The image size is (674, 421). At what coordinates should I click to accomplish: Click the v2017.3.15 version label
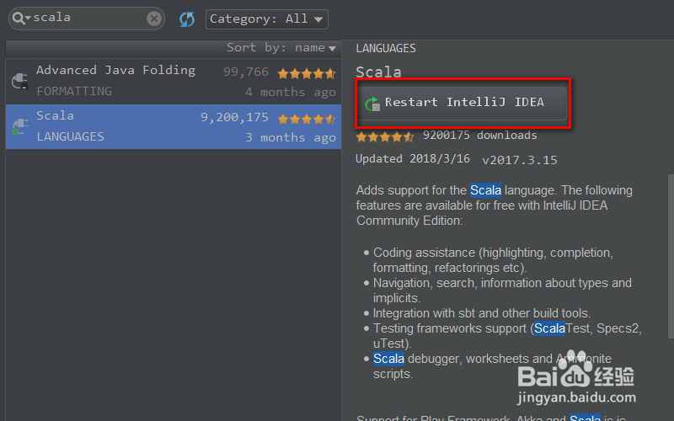[x=520, y=159]
